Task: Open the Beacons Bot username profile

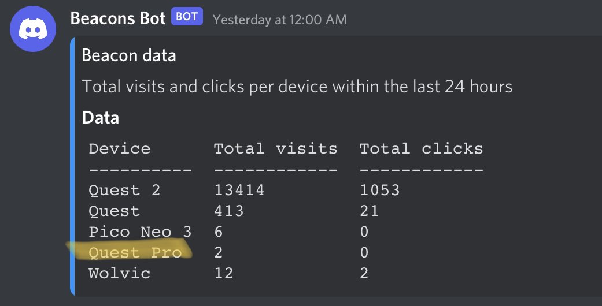Action: tap(118, 18)
